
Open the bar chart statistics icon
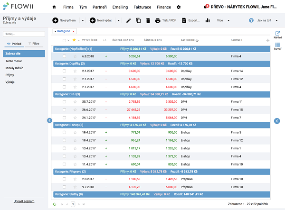(208, 21)
